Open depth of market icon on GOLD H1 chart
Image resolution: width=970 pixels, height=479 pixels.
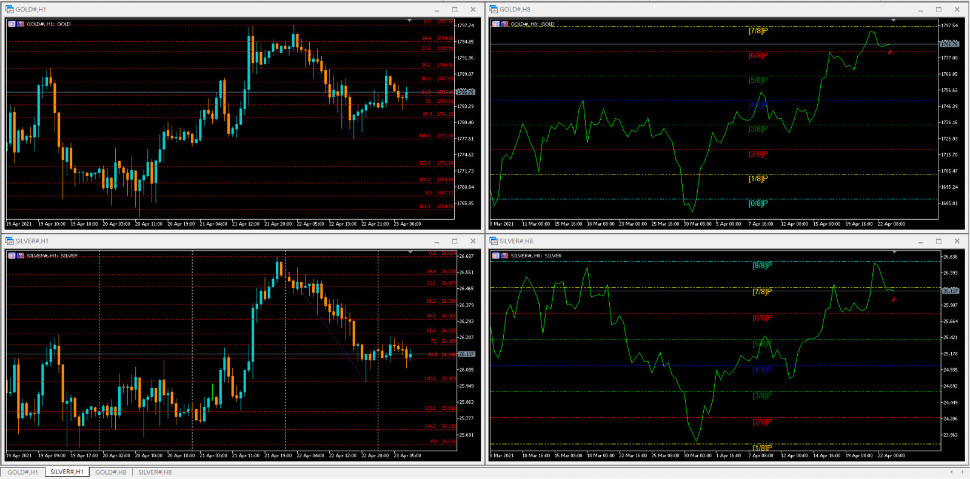[x=21, y=24]
